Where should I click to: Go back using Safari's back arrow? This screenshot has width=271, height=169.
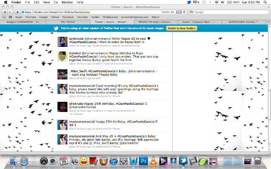pos(5,12)
